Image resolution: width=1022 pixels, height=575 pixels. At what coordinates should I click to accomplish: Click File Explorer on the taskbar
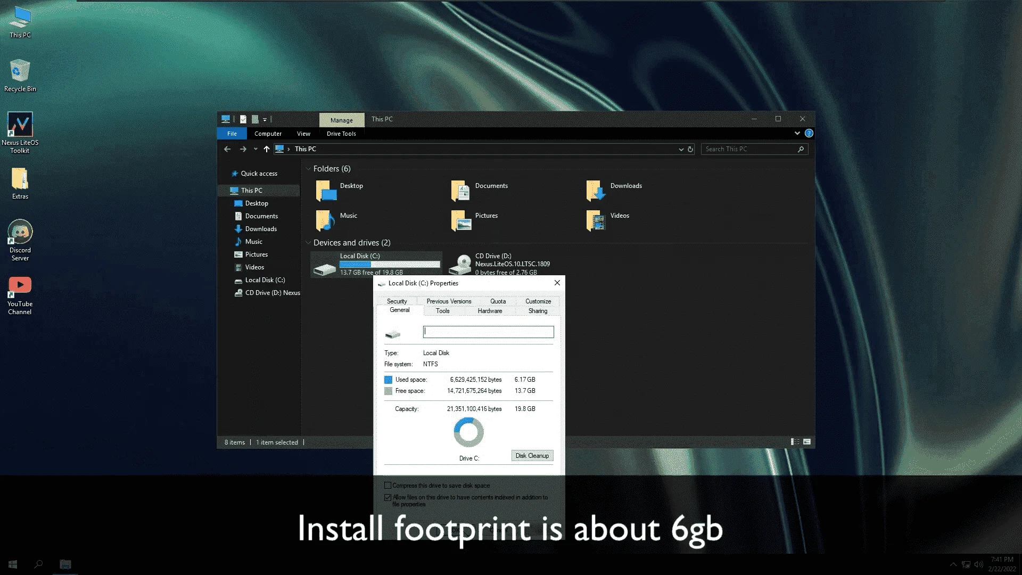click(x=65, y=564)
